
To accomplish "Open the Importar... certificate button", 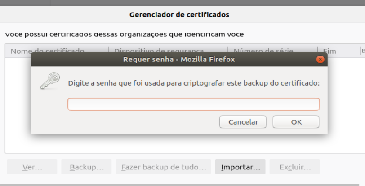I will [240, 167].
